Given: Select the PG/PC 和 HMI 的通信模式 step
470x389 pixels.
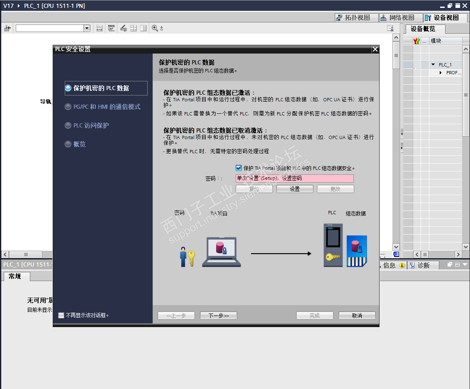Looking at the screenshot, I should 102,107.
